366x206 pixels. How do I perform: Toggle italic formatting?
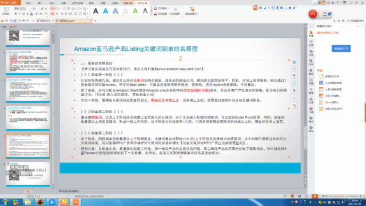pyautogui.click(x=19, y=14)
